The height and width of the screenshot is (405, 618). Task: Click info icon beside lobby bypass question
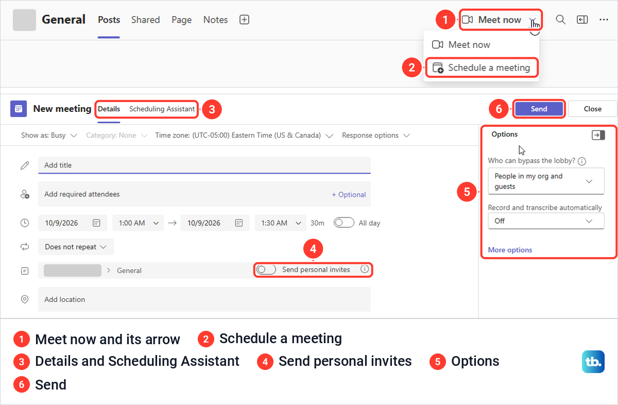582,161
